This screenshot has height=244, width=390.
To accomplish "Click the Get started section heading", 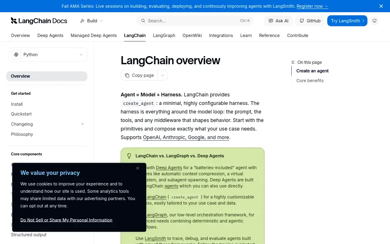I will [21, 94].
